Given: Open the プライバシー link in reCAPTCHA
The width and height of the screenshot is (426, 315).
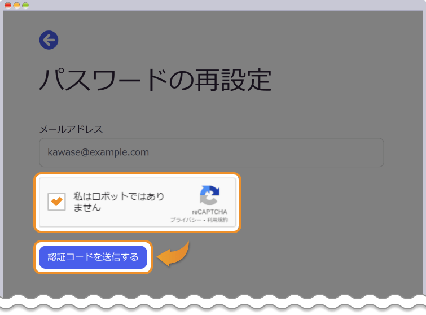Looking at the screenshot, I should 186,220.
